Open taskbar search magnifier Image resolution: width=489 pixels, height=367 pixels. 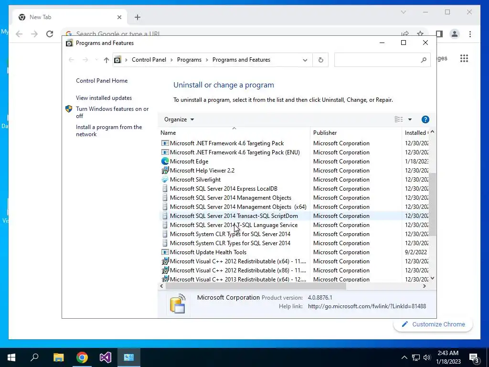point(34,357)
